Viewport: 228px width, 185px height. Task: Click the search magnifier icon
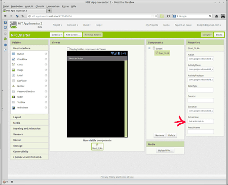(210, 16)
